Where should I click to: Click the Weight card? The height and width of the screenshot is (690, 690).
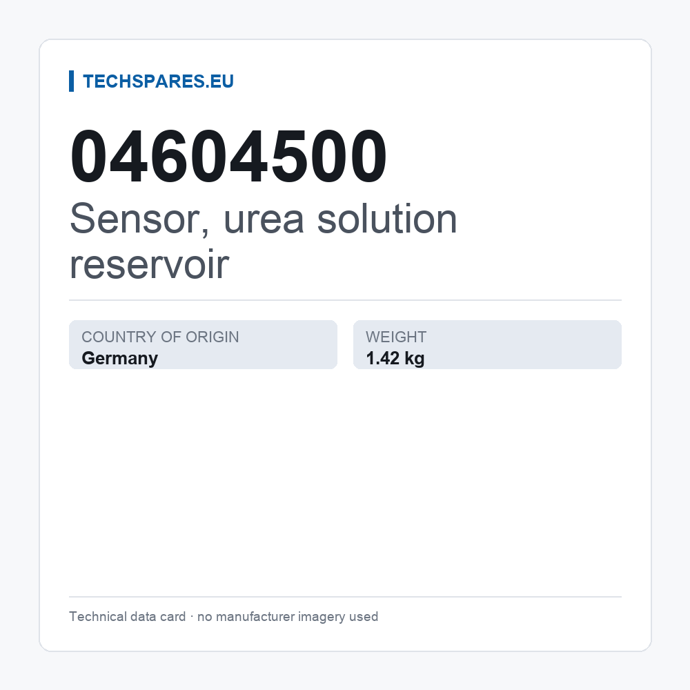488,344
